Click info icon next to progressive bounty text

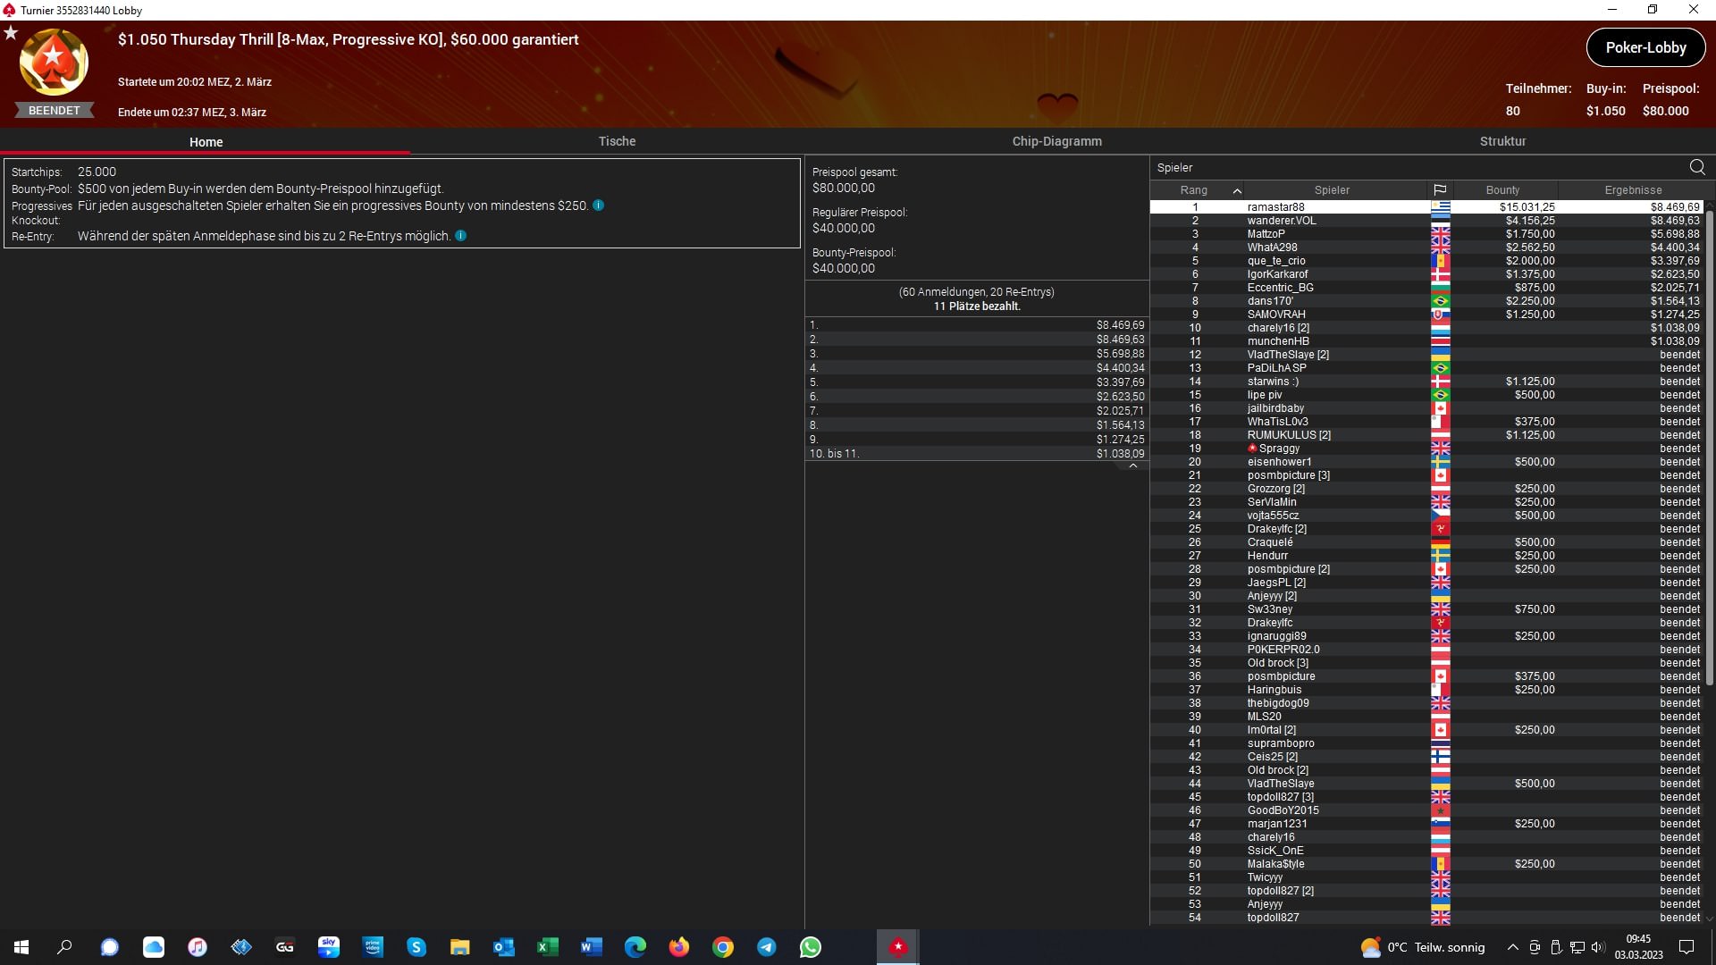click(599, 206)
